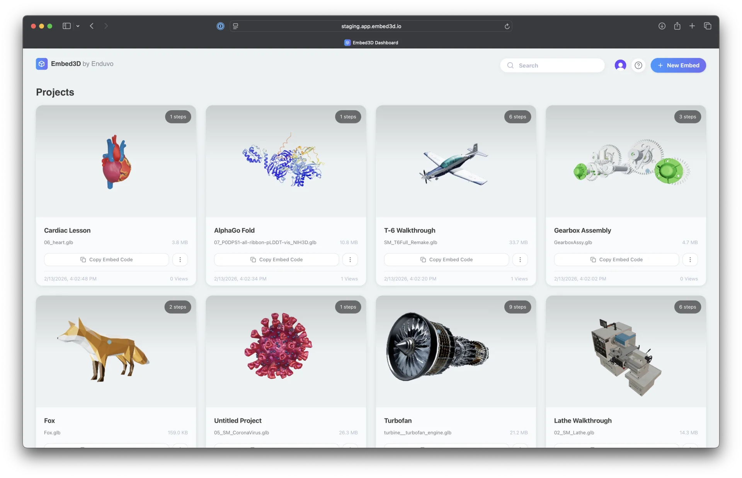The image size is (742, 478).
Task: Copy Embed Code for AlphaGo Fold
Action: pyautogui.click(x=276, y=259)
